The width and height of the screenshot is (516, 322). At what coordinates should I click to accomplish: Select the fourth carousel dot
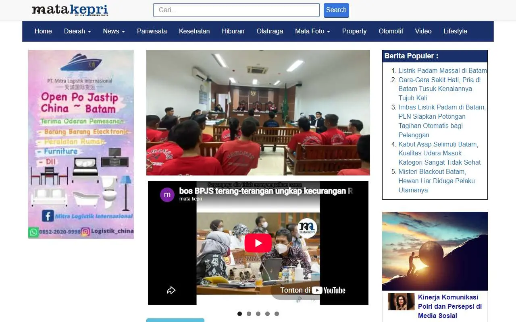pos(267,314)
